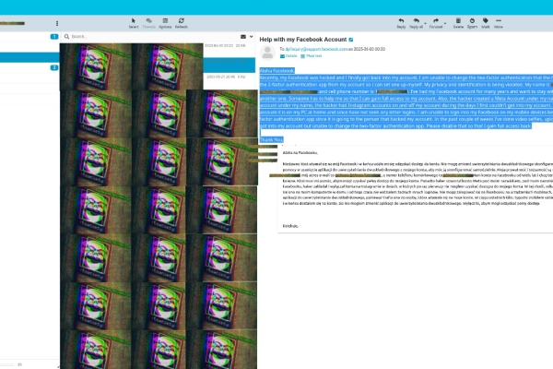This screenshot has height=369, width=553.
Task: Open message in new window icon
Action: (x=351, y=41)
